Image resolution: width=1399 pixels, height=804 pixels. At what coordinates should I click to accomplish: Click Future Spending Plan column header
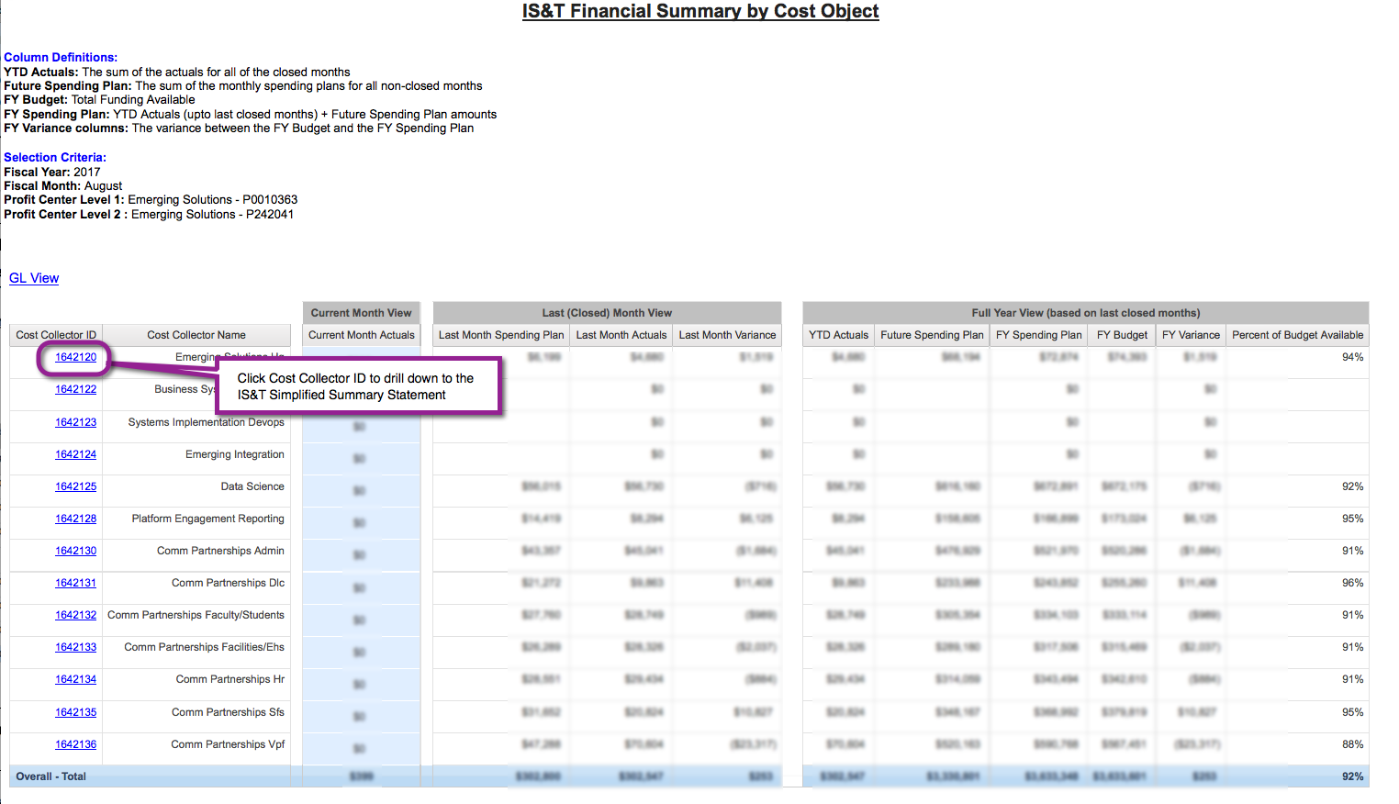pyautogui.click(x=932, y=335)
